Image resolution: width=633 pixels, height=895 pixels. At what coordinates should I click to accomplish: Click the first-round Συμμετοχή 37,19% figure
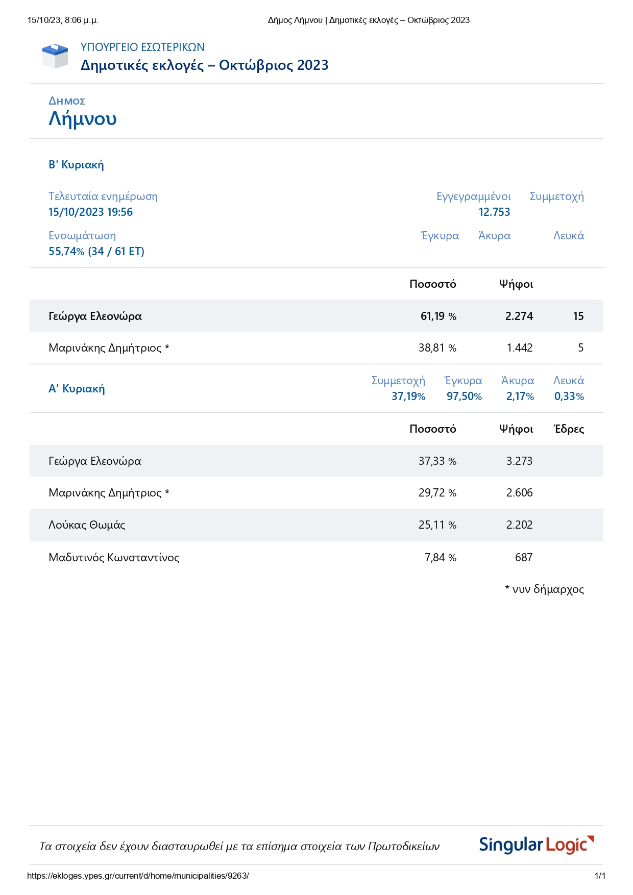tap(408, 396)
